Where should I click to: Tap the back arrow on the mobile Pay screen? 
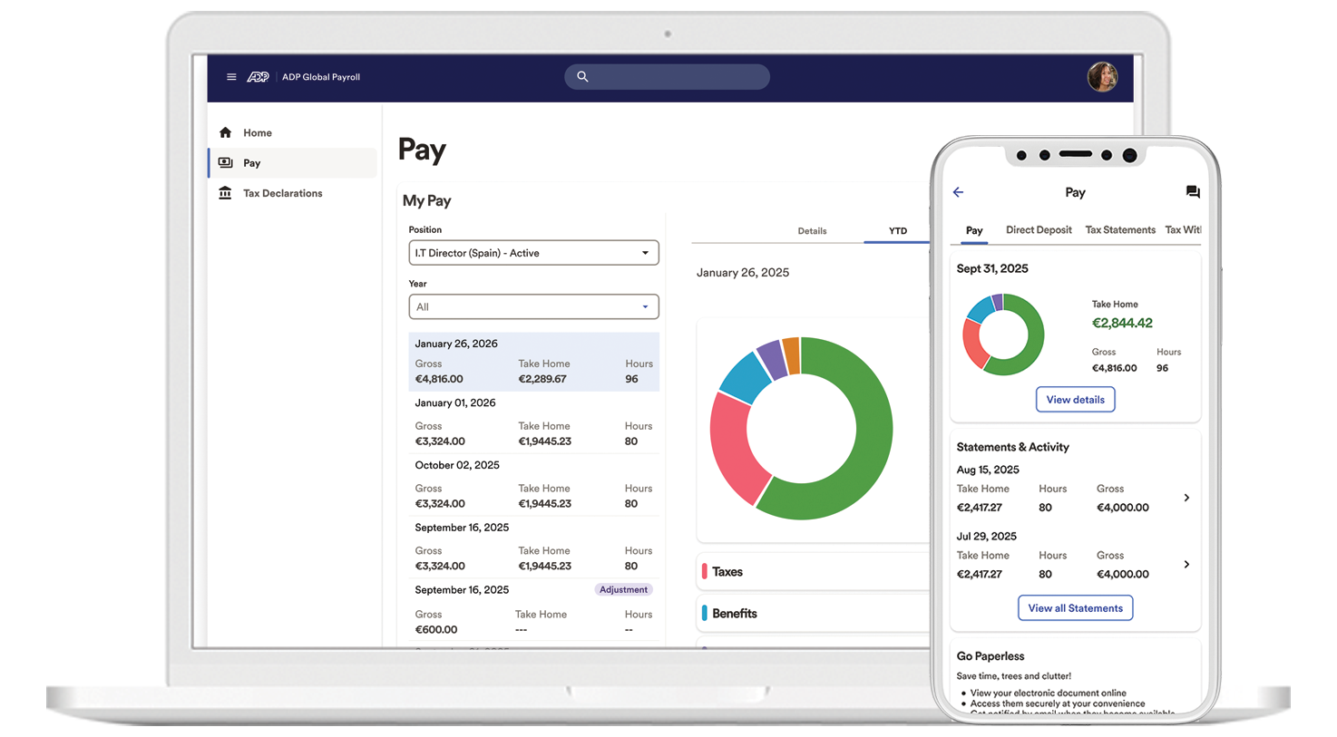(959, 192)
